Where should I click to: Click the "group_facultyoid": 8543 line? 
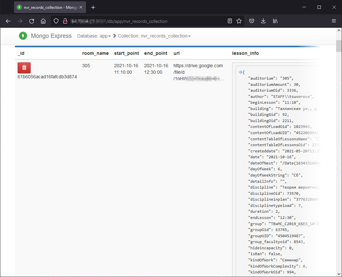(276, 242)
